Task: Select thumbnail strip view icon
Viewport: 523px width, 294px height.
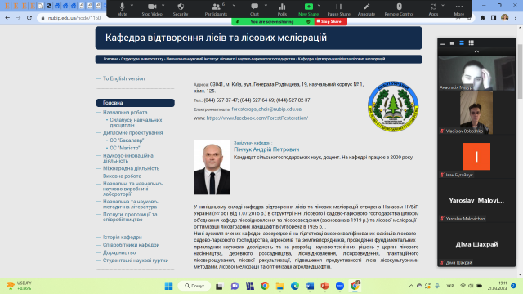Action: pos(462,43)
